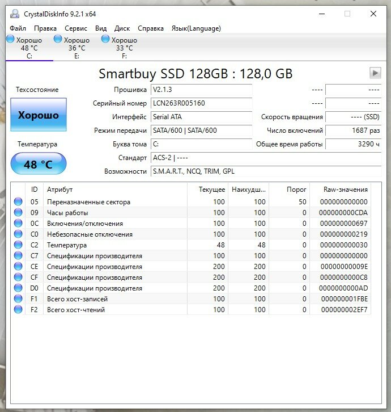Click the disk title Smartbuy SSD 128GB
This screenshot has height=412, width=391.
pyautogui.click(x=195, y=74)
